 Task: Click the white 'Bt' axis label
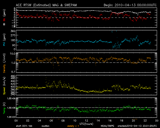(4, 24)
